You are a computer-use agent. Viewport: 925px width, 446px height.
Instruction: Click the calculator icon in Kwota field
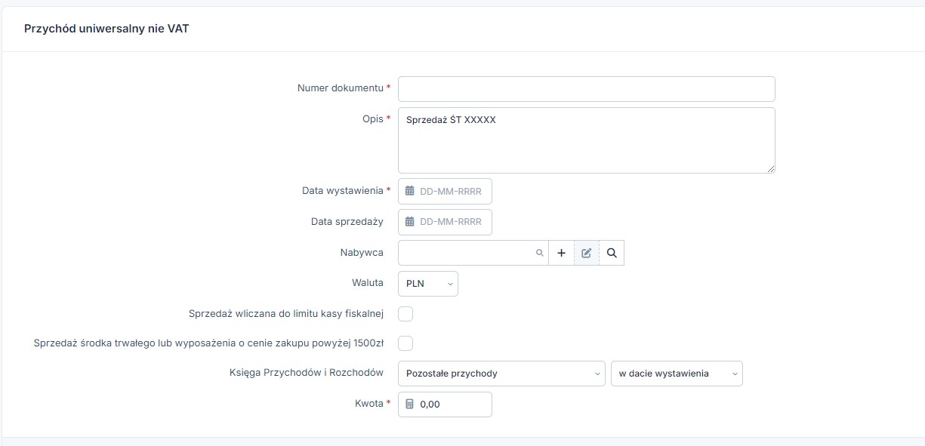click(409, 404)
